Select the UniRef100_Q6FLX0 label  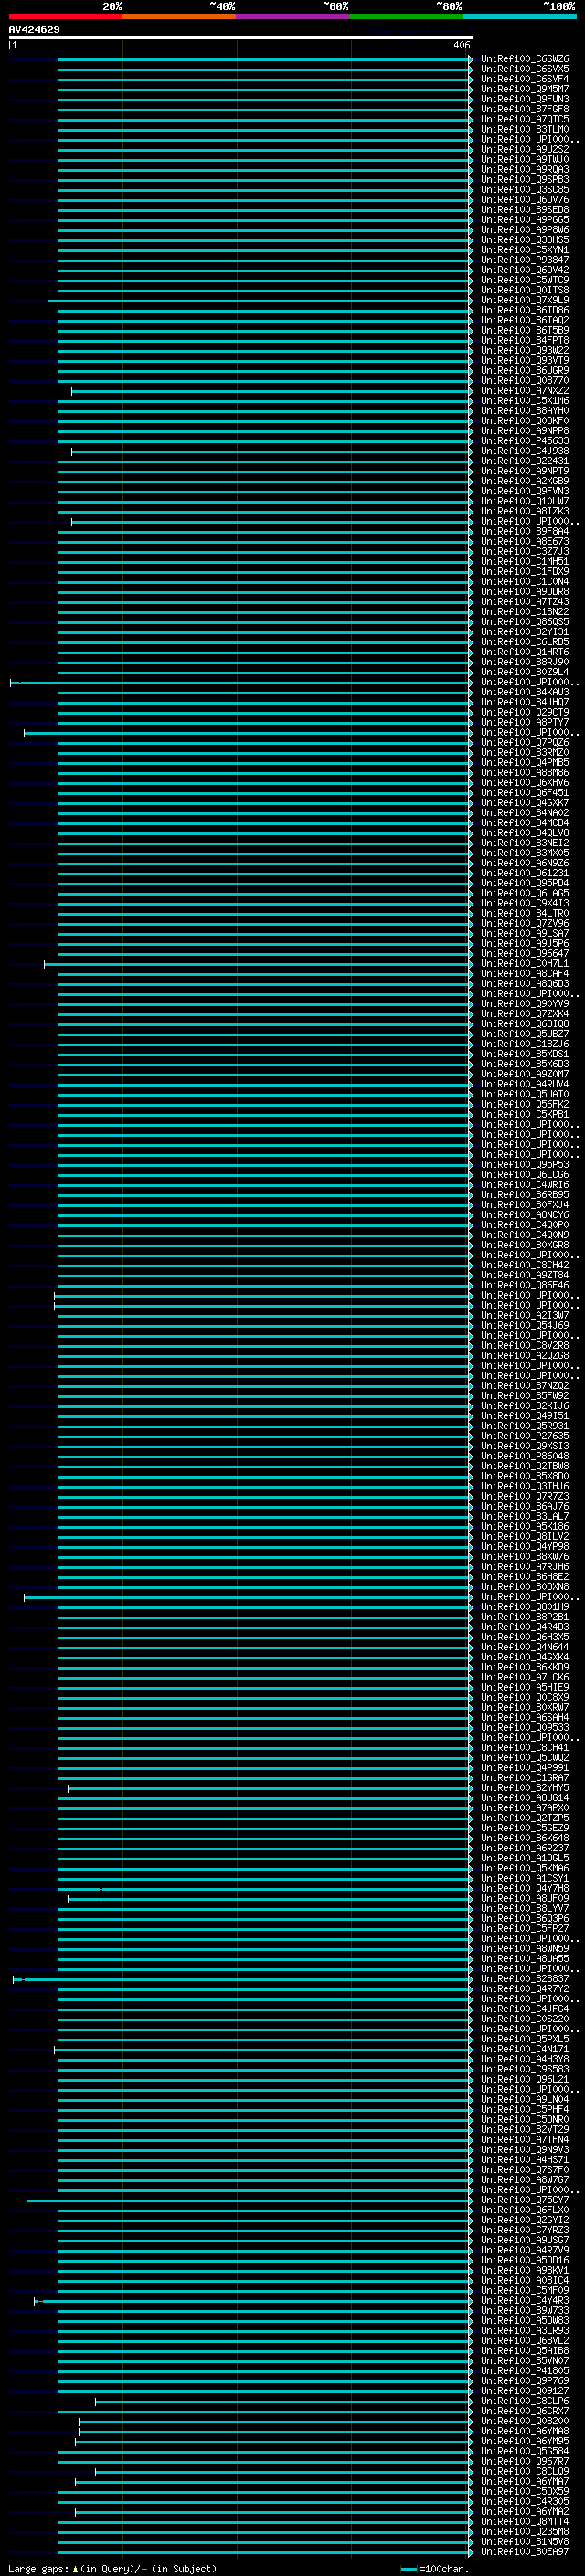(x=525, y=2209)
